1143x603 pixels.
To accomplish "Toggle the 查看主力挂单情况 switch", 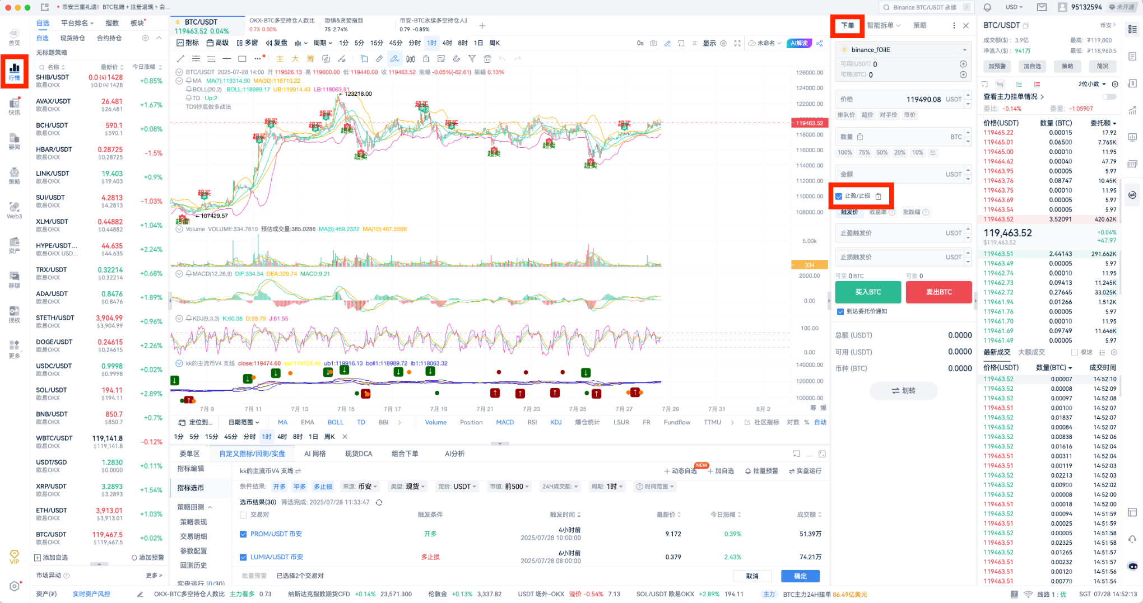I will (x=1109, y=96).
